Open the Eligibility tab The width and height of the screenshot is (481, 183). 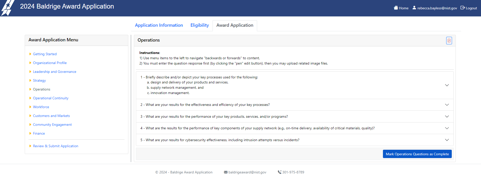pos(199,25)
